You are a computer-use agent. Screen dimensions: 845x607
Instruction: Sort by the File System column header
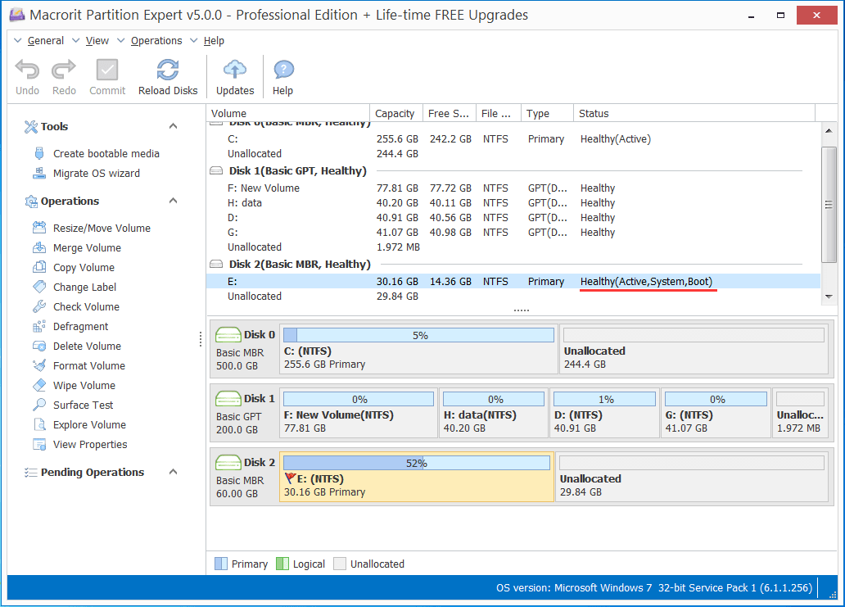pos(499,113)
